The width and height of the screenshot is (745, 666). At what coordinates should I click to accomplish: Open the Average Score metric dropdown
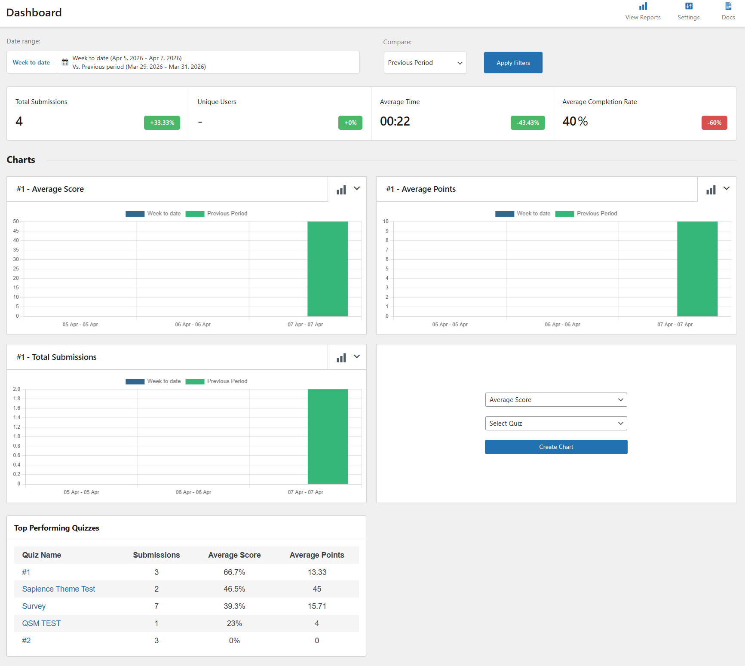pyautogui.click(x=556, y=399)
